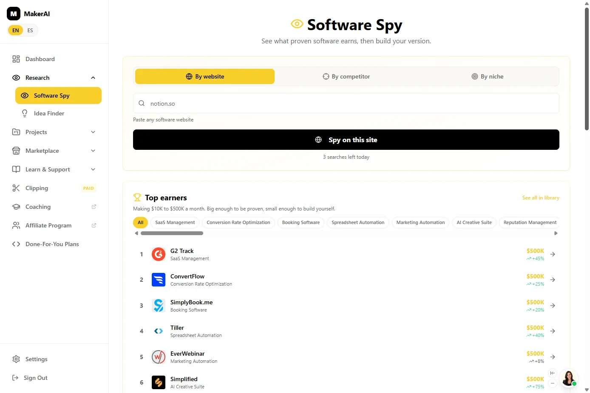
Task: Switch to By website tab
Action: click(x=205, y=76)
